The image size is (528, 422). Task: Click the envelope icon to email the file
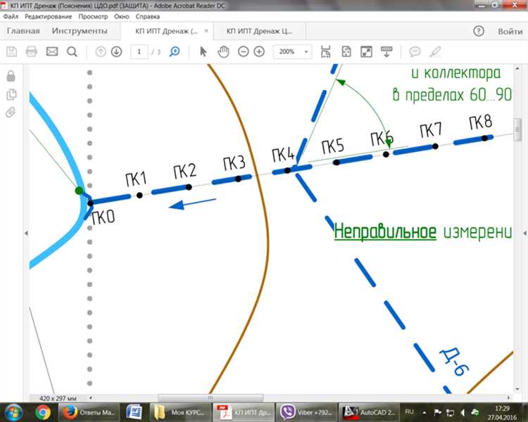tap(51, 51)
